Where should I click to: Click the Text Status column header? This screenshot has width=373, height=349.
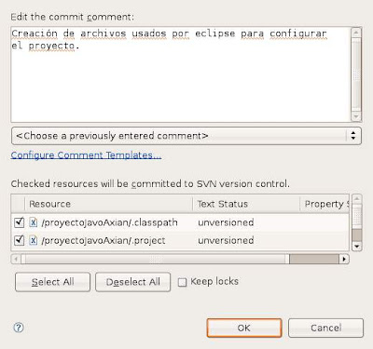coord(246,204)
